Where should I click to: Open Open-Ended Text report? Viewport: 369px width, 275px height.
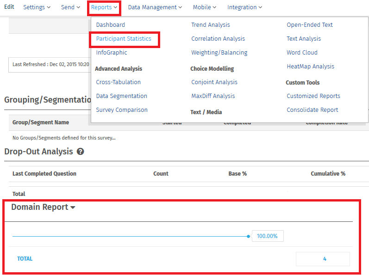coord(309,24)
